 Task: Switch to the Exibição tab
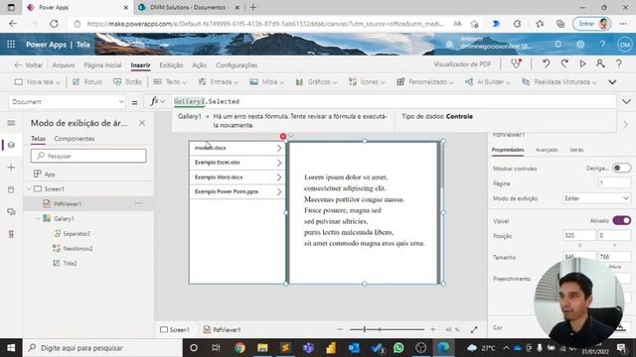171,65
